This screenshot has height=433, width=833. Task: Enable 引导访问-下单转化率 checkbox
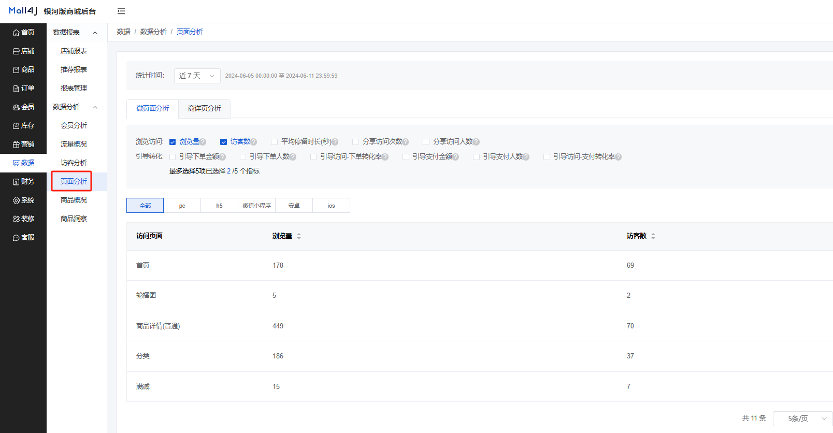[313, 157]
